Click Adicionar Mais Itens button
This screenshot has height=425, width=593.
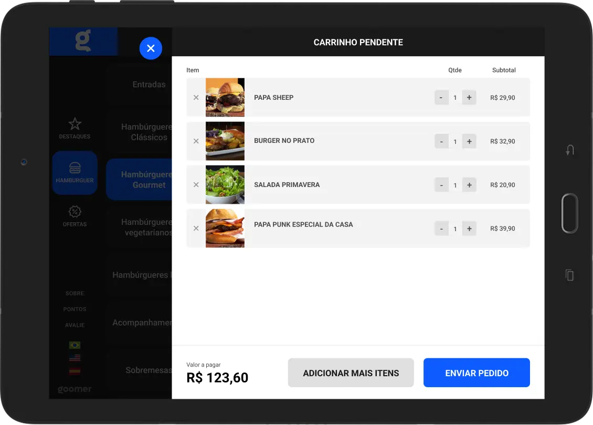tap(351, 373)
